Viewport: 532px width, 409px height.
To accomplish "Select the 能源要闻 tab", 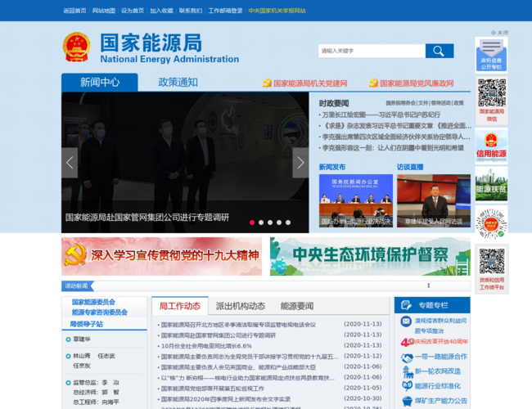I will tap(297, 306).
